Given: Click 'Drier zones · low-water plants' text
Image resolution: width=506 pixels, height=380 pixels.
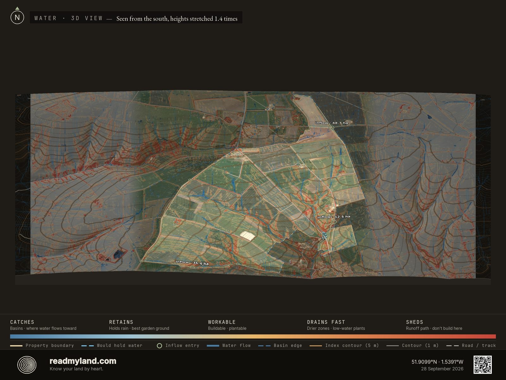Looking at the screenshot, I should (x=336, y=328).
